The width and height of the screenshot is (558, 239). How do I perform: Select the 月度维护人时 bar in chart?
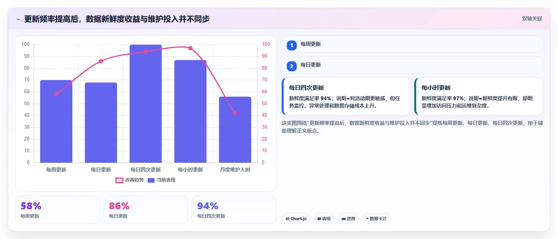[235, 130]
